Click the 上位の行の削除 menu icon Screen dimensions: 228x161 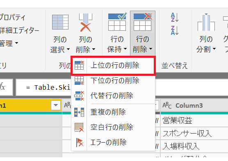click(x=79, y=65)
